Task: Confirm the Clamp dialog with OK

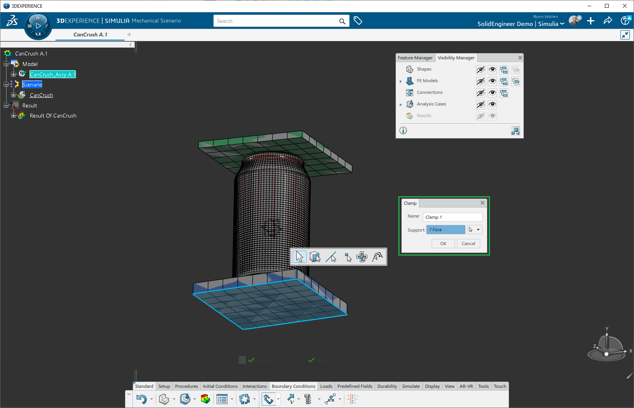Action: coord(443,244)
